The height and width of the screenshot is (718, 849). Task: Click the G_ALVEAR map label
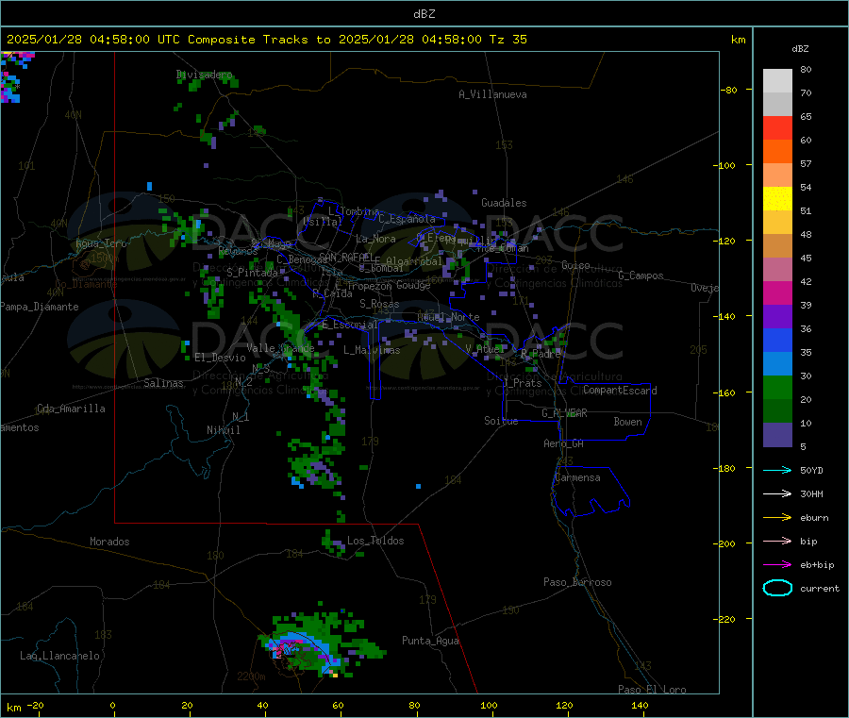point(564,413)
